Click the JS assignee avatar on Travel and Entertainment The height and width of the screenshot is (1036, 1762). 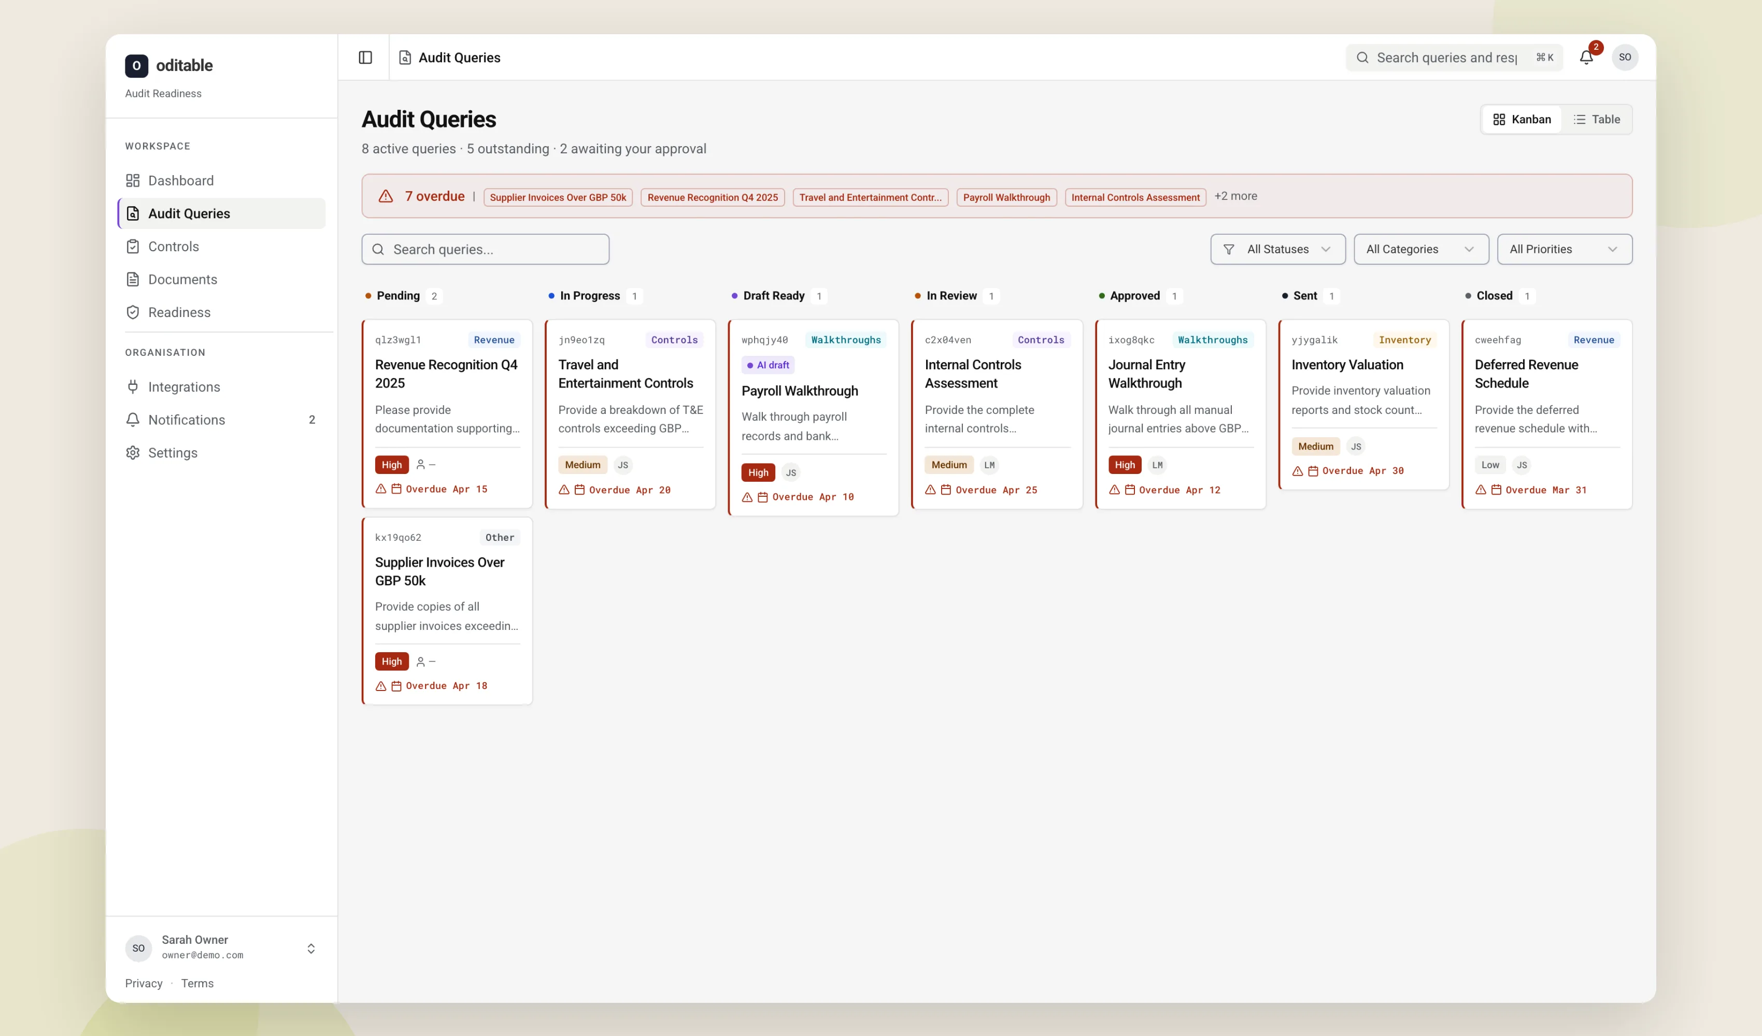622,465
